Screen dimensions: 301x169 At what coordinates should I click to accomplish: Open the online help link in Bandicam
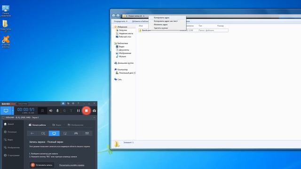pos(71,165)
